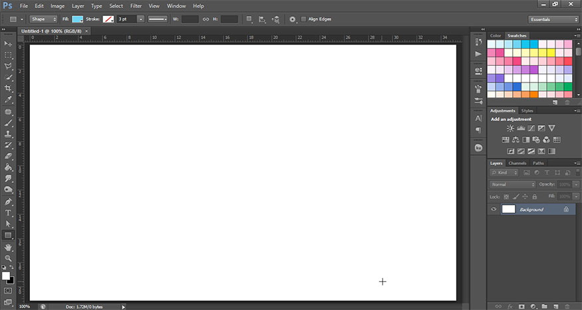The height and width of the screenshot is (310, 582).
Task: Select the Hand tool
Action: tap(9, 247)
